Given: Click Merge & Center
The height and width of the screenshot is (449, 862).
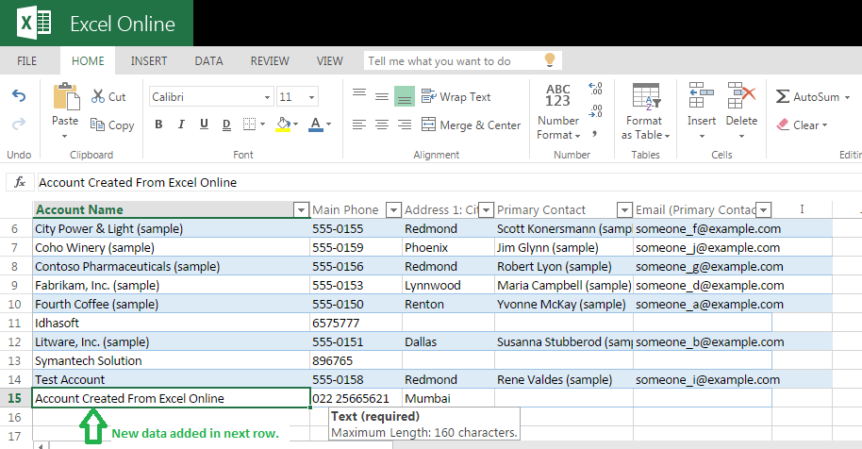Looking at the screenshot, I should coord(471,125).
